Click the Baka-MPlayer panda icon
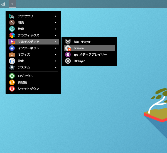This screenshot has width=167, height=153. tap(68, 42)
